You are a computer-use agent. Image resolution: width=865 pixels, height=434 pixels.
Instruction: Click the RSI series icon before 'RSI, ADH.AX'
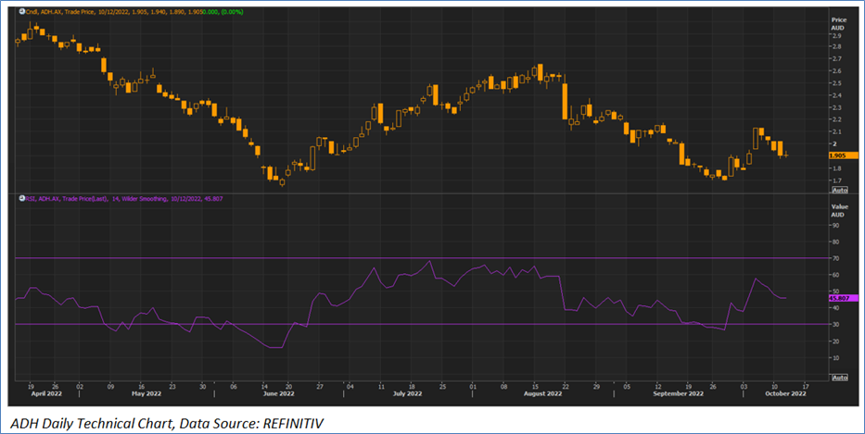point(22,198)
